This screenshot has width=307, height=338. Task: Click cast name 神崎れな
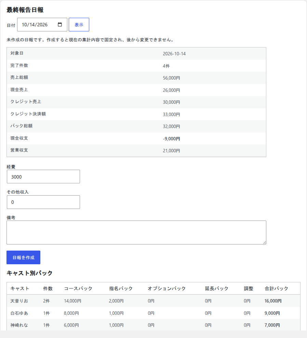click(19, 325)
